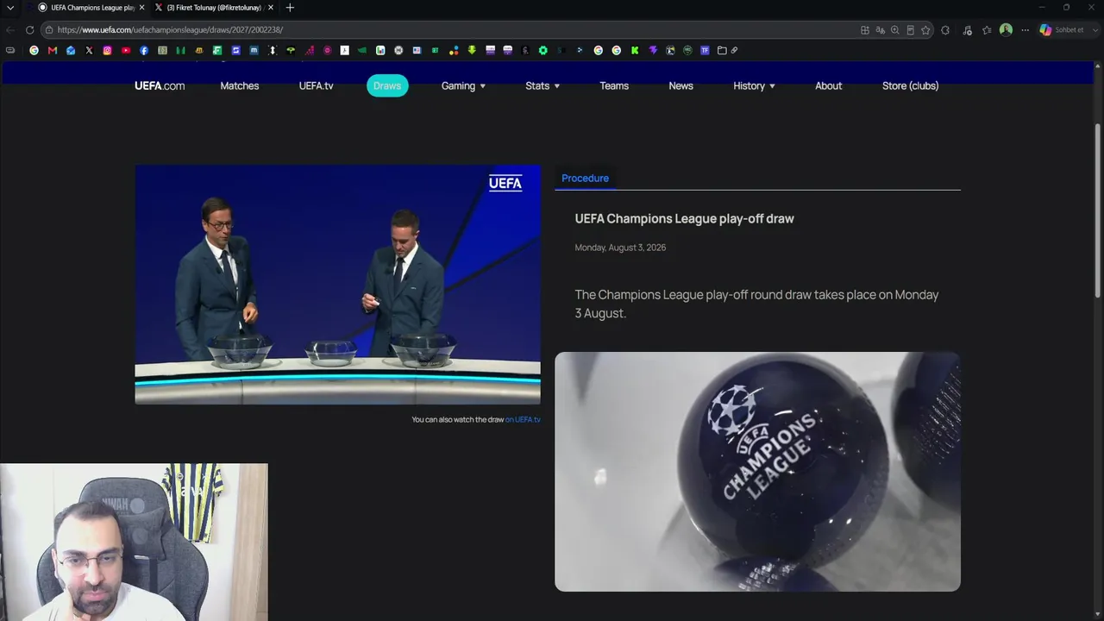Click the paragraph about the play-off round draw
This screenshot has height=621, width=1104.
coord(756,304)
